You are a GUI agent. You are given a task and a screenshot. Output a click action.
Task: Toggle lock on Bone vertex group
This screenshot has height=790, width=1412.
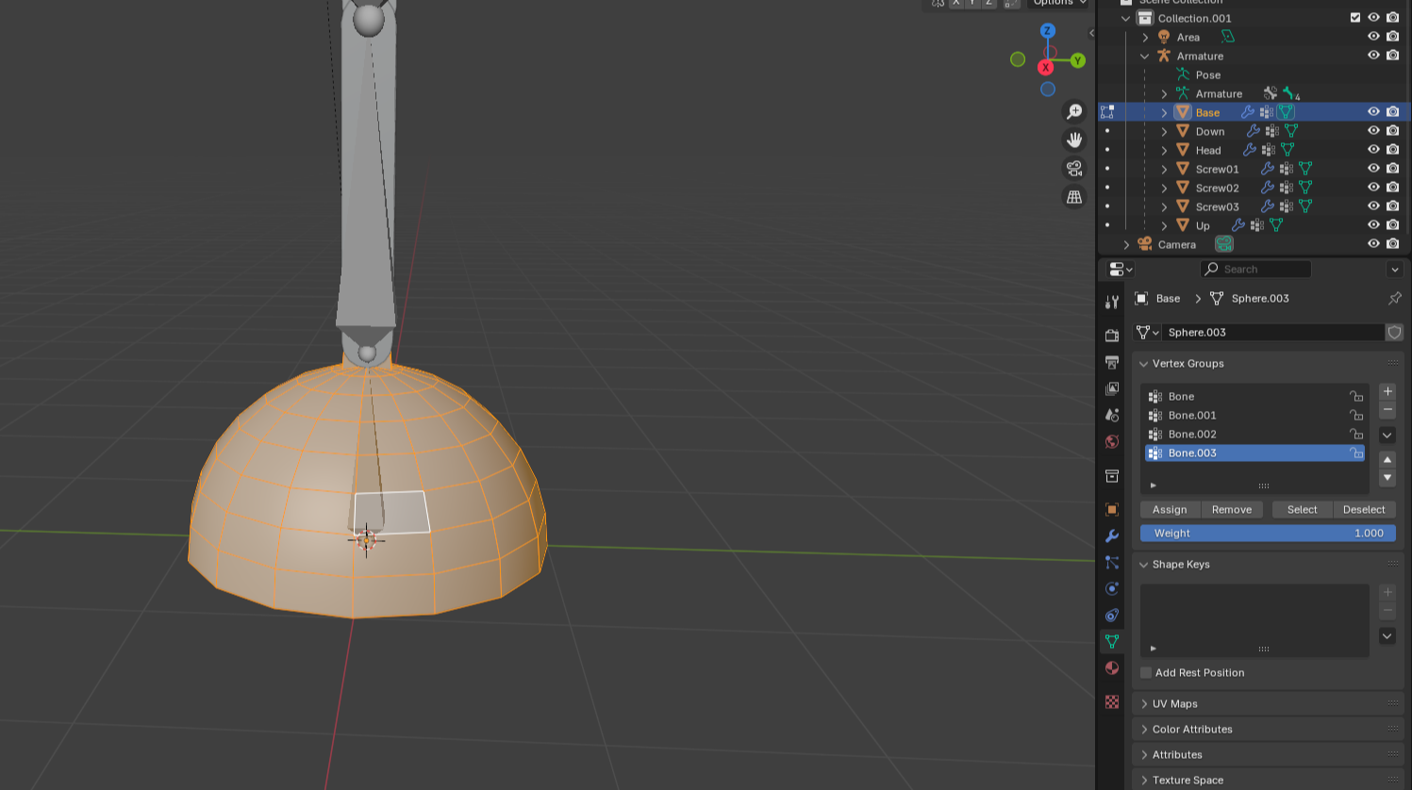[x=1355, y=397]
